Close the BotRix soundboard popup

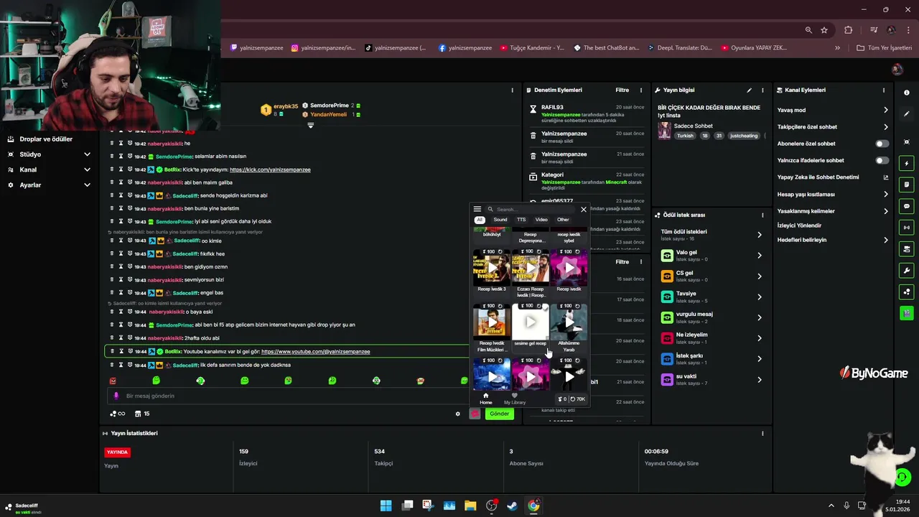(x=584, y=210)
